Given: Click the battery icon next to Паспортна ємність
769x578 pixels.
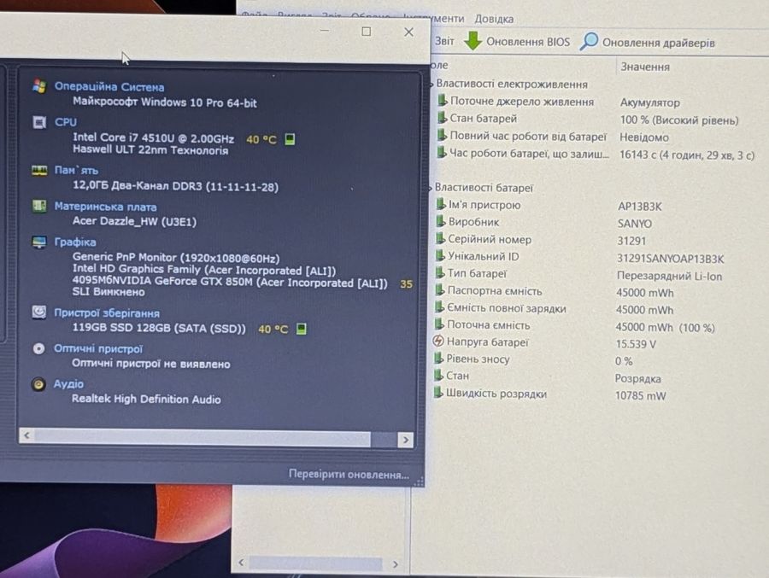Looking at the screenshot, I should [x=439, y=290].
